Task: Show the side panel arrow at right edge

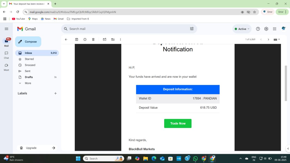Action: click(x=288, y=149)
